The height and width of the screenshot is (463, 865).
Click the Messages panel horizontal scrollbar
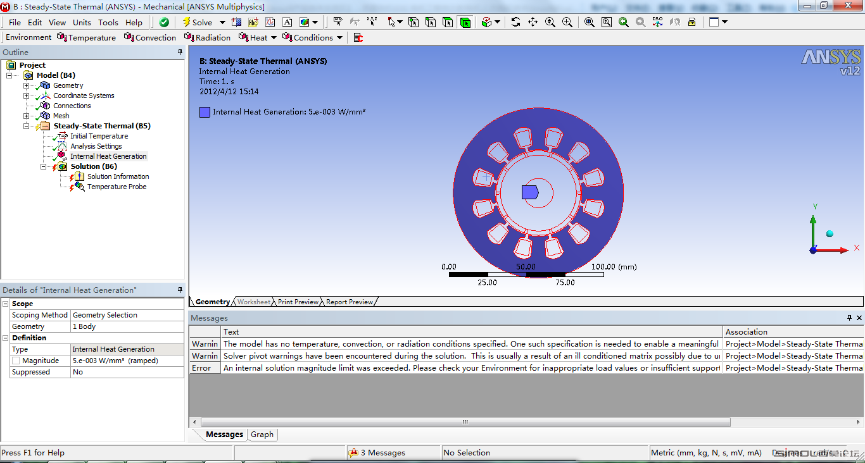tap(465, 422)
